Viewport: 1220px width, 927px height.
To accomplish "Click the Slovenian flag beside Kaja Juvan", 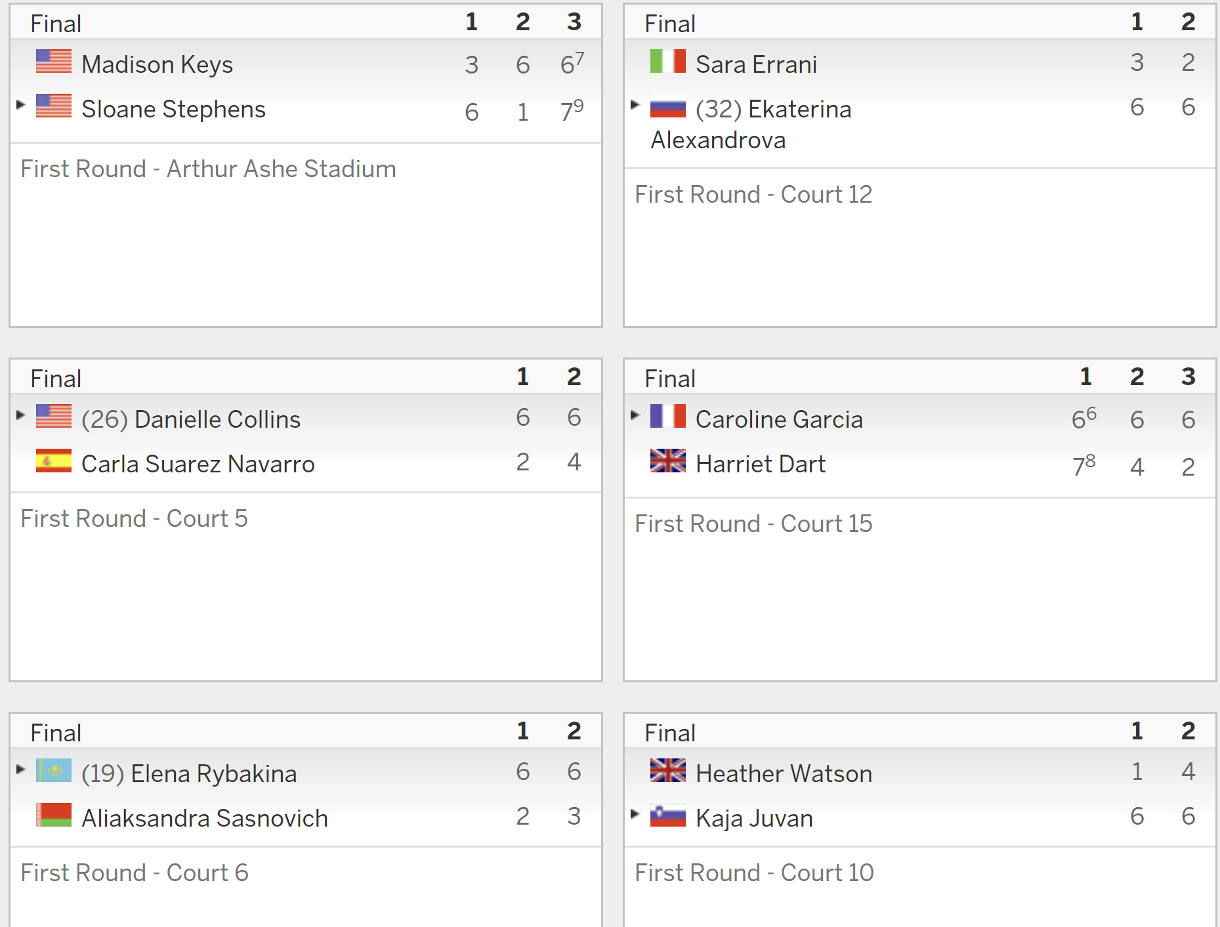I will (x=667, y=815).
